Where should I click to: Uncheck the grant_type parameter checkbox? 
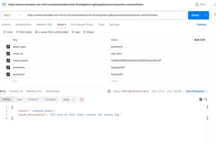pos(8,47)
